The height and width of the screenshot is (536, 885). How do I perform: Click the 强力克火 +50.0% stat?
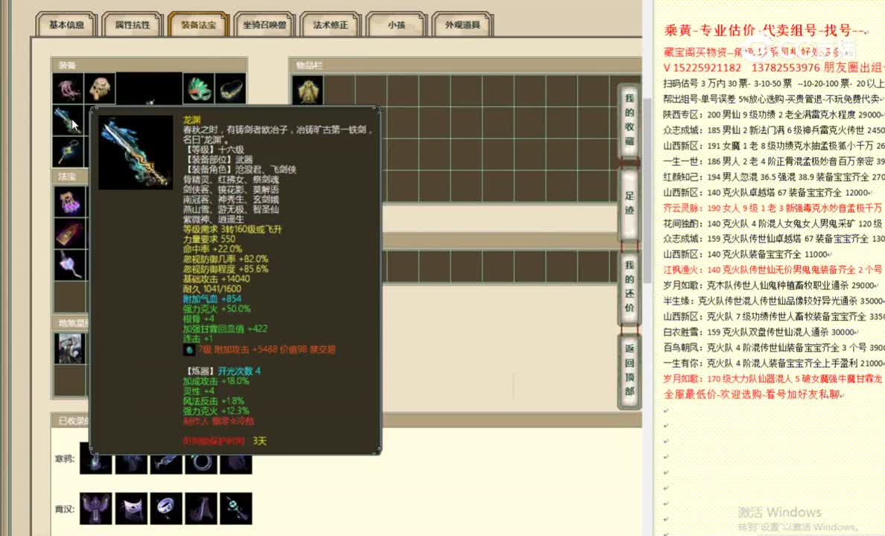[x=217, y=309]
